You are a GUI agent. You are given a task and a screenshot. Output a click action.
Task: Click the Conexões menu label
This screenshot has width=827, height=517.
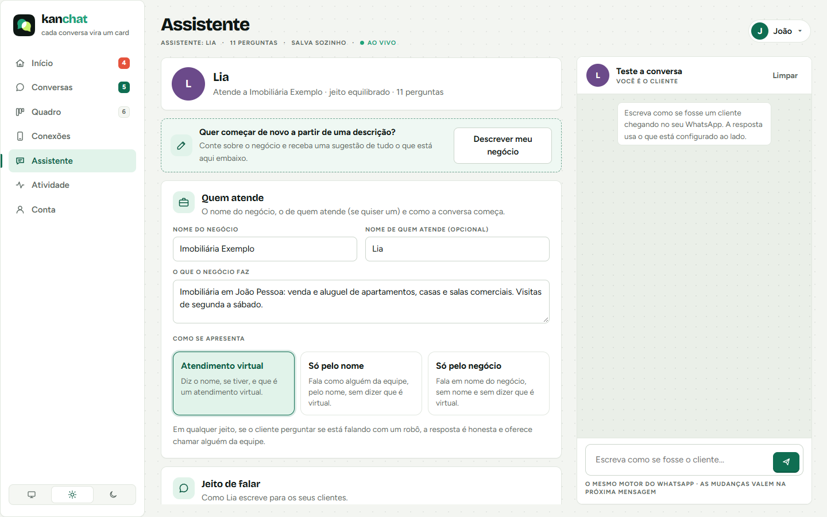pyautogui.click(x=51, y=136)
